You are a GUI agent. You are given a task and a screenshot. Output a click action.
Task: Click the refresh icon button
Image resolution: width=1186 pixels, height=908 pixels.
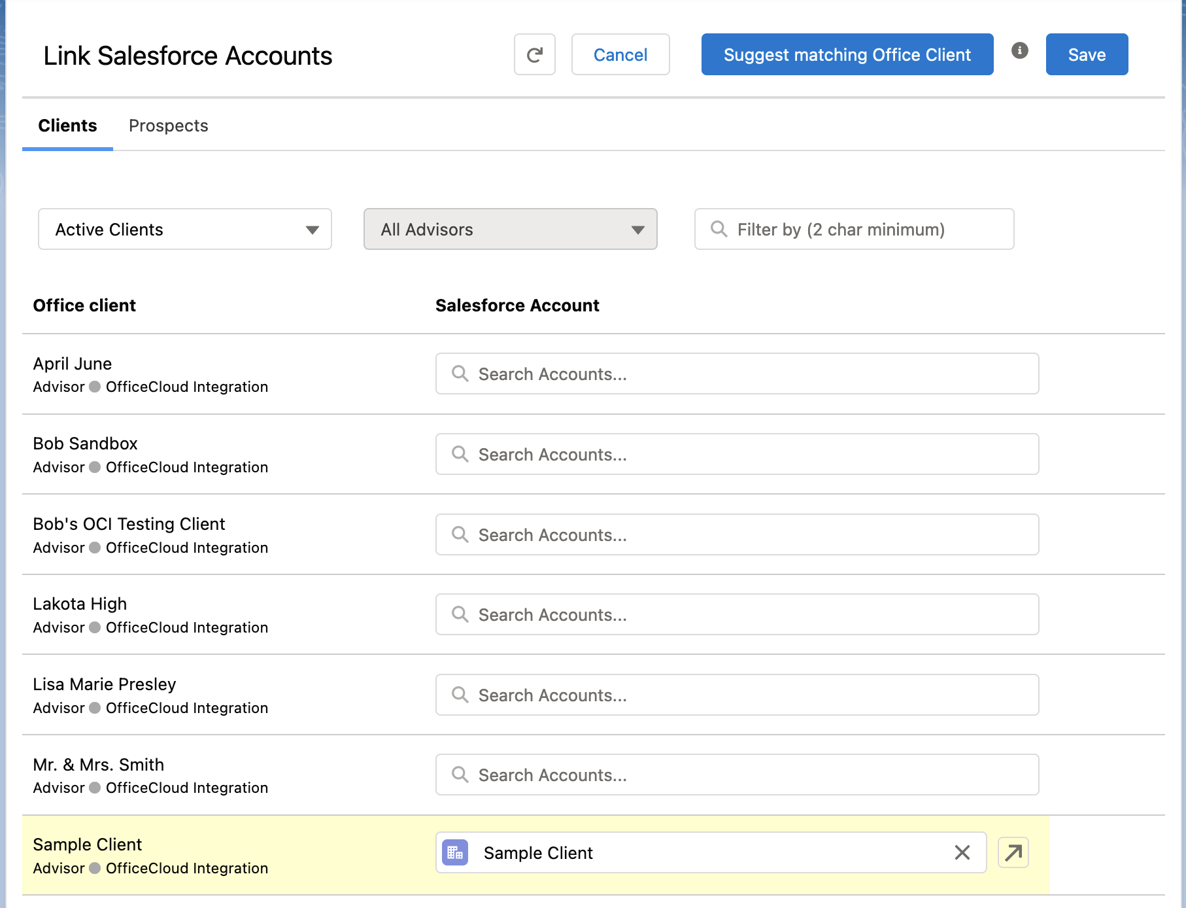click(534, 55)
